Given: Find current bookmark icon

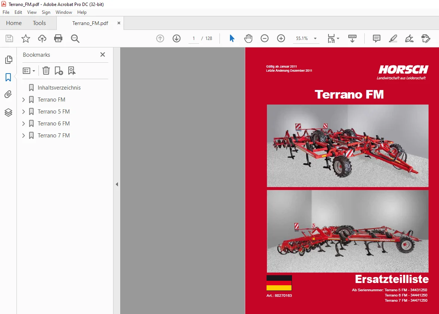Looking at the screenshot, I should [x=72, y=71].
